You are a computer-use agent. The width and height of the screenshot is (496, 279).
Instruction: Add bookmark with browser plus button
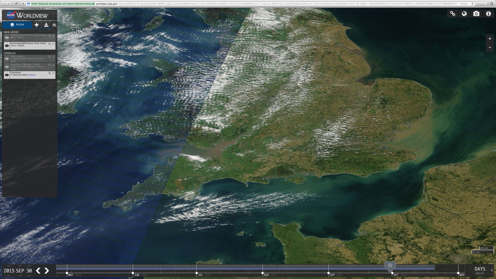point(23,3)
